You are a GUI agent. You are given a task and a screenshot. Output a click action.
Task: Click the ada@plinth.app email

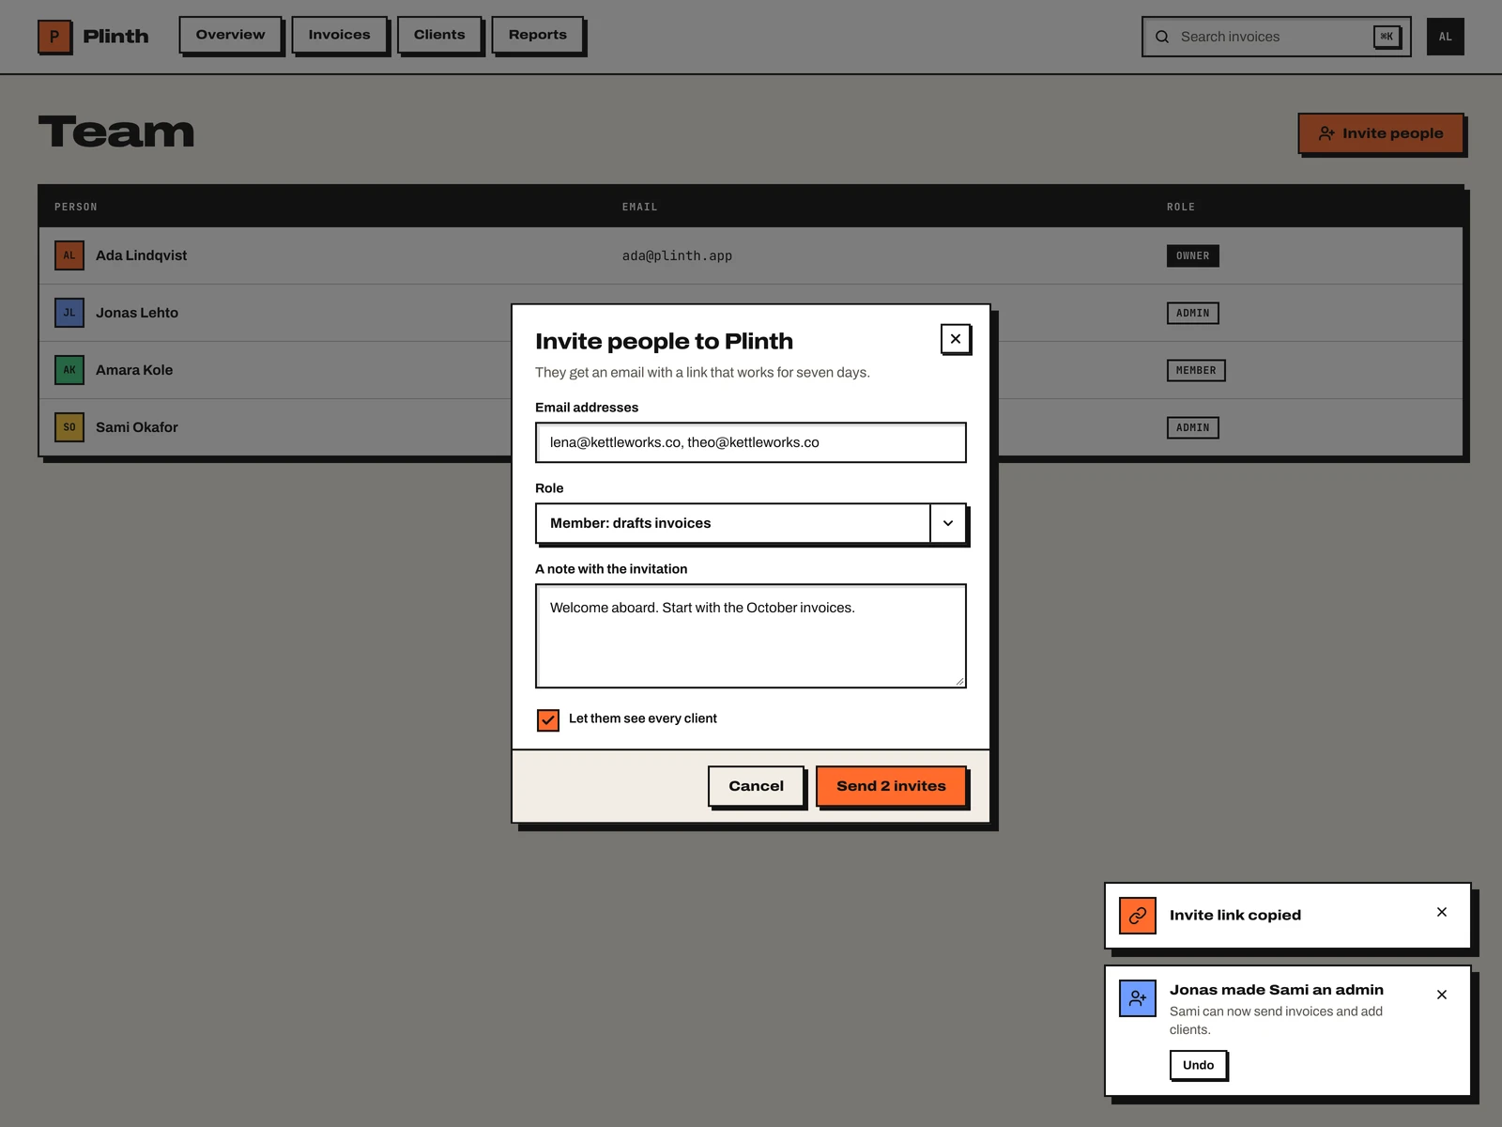click(677, 255)
